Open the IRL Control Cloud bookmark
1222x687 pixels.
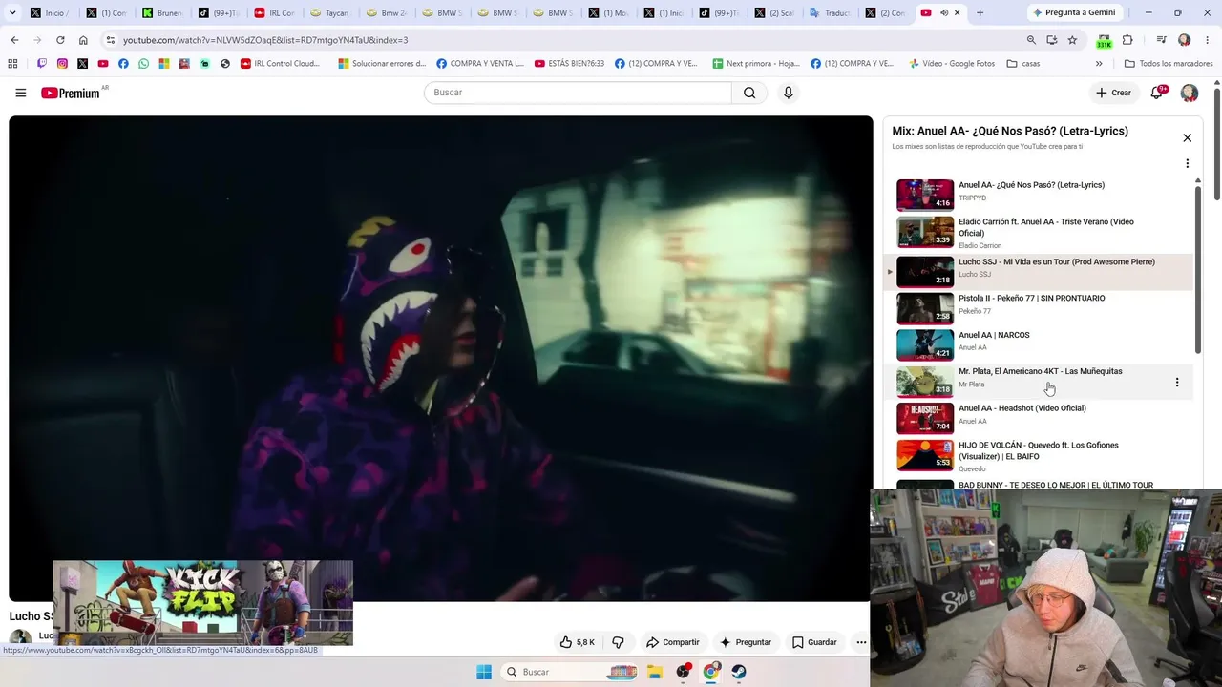(280, 64)
